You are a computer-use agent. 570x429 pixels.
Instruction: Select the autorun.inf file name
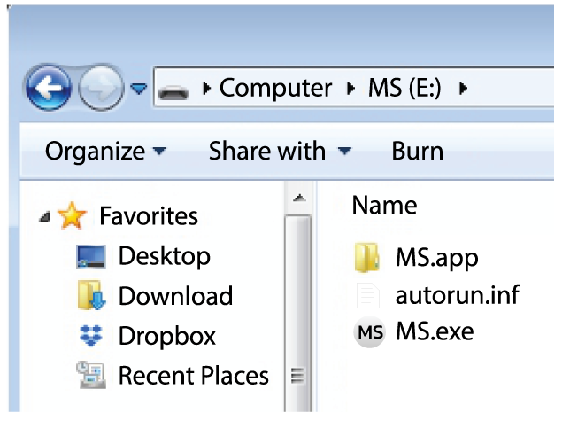tap(458, 295)
